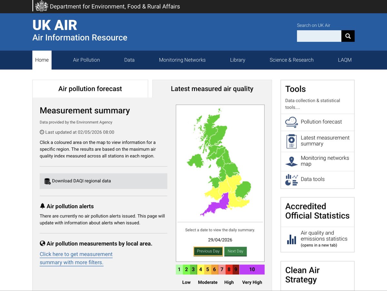Click the Next Day button

pyautogui.click(x=235, y=251)
